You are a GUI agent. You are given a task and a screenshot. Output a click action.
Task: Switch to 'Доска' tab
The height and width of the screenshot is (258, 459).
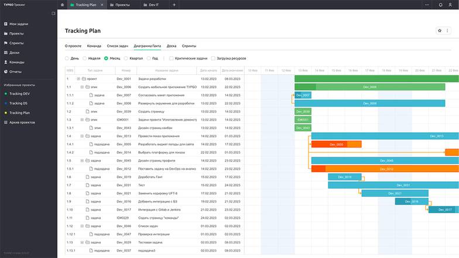172,46
